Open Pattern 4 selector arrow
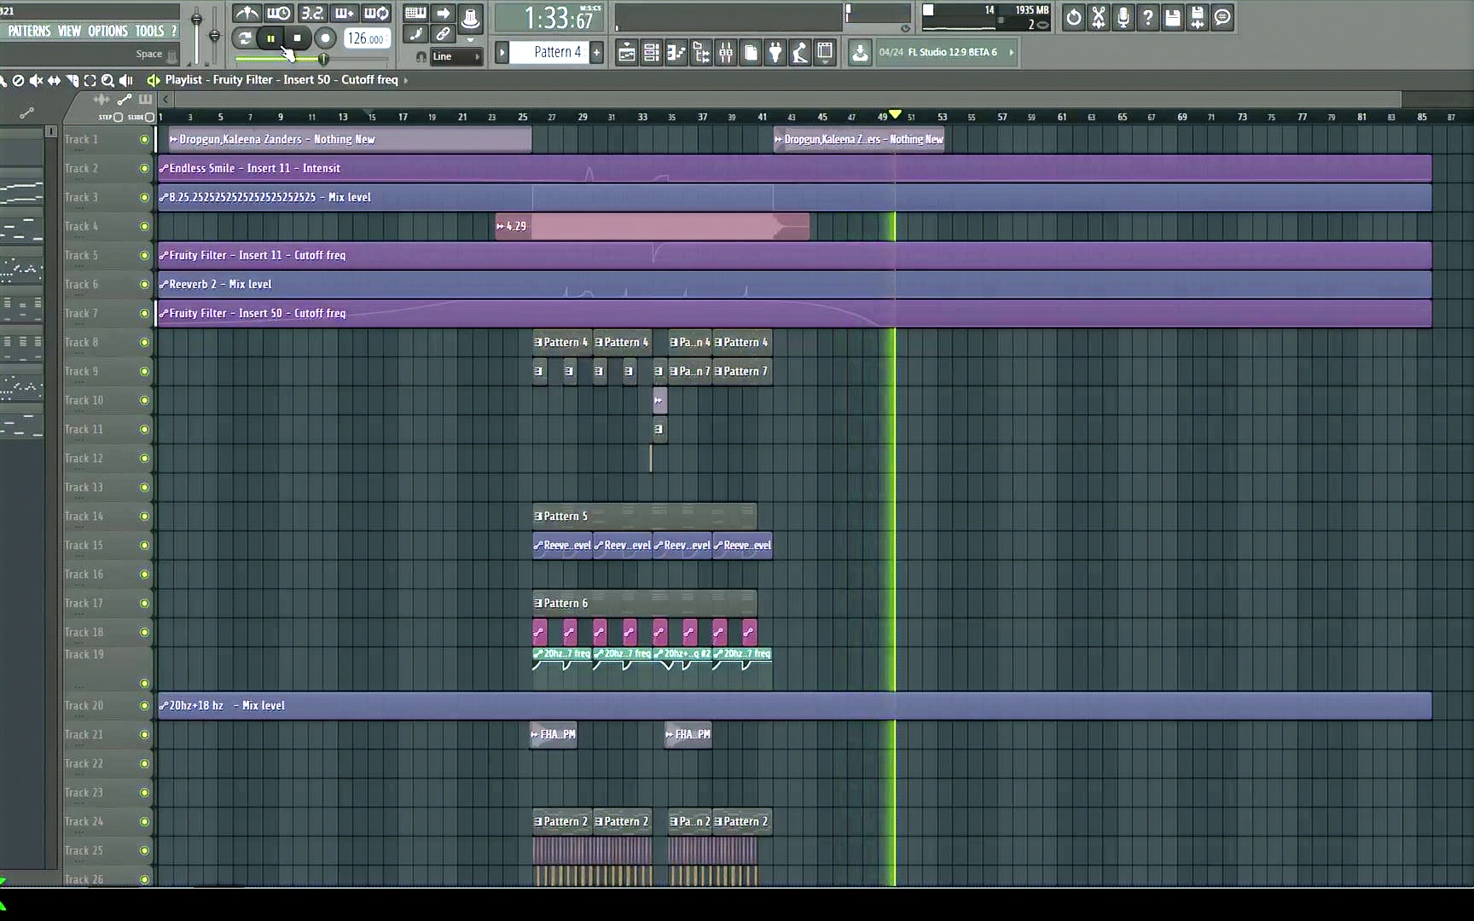 (502, 53)
